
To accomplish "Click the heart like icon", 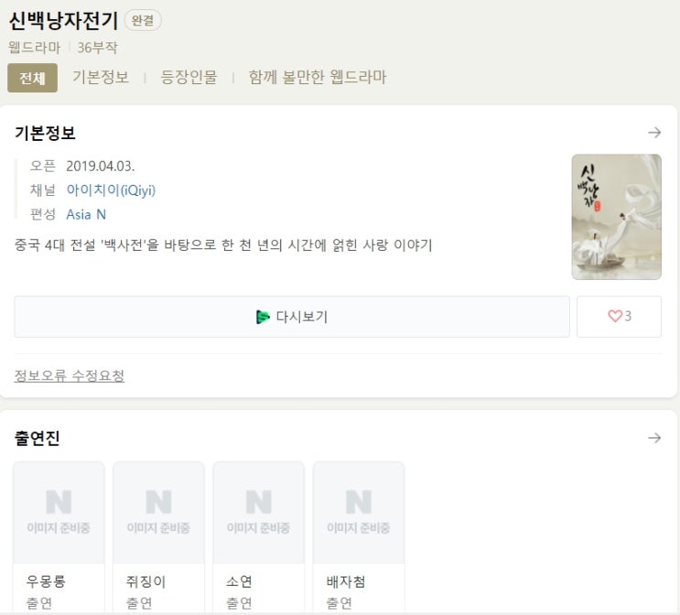I will 615,316.
